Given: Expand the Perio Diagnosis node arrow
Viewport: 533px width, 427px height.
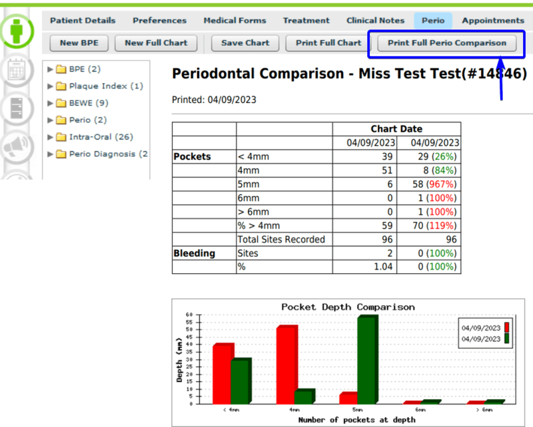Looking at the screenshot, I should pyautogui.click(x=50, y=154).
